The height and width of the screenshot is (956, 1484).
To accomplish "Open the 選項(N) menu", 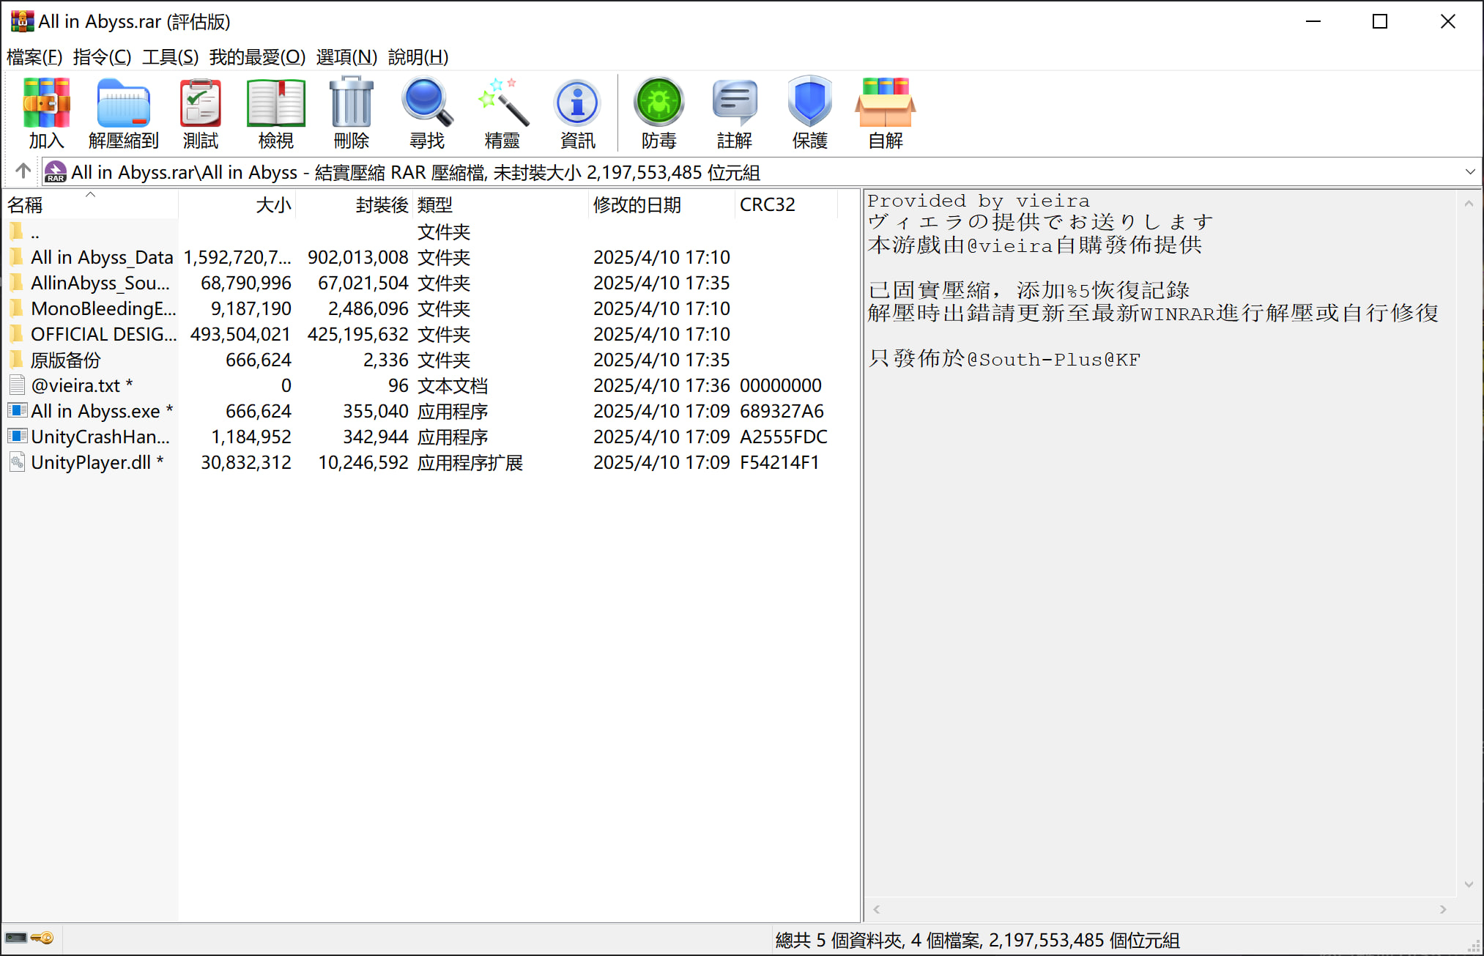I will (346, 57).
